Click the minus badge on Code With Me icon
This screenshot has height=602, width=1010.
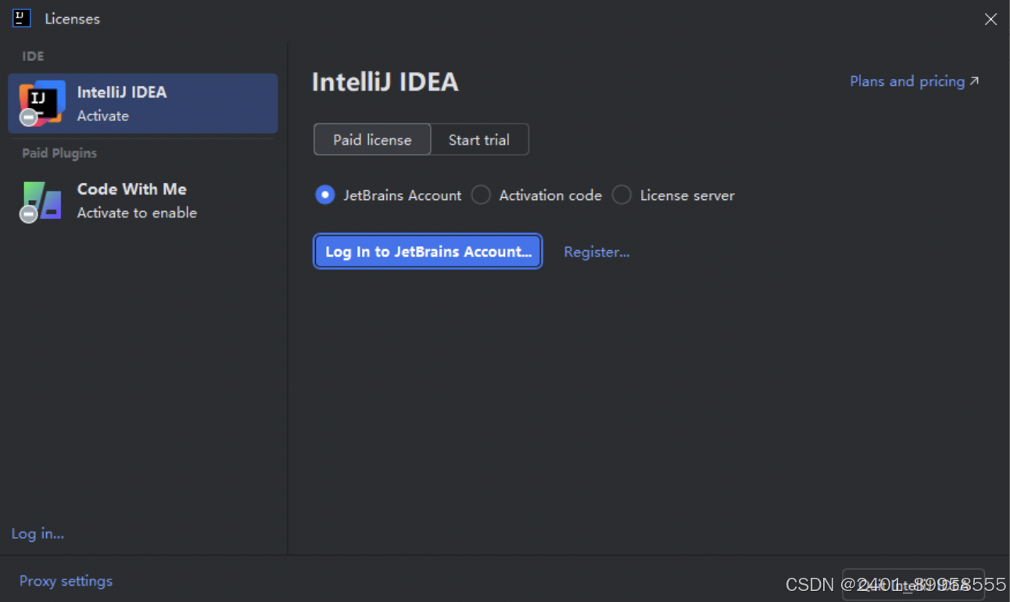click(x=29, y=214)
